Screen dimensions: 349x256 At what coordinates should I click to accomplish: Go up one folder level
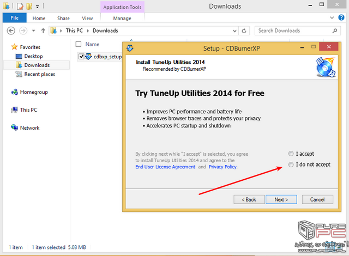(43, 31)
